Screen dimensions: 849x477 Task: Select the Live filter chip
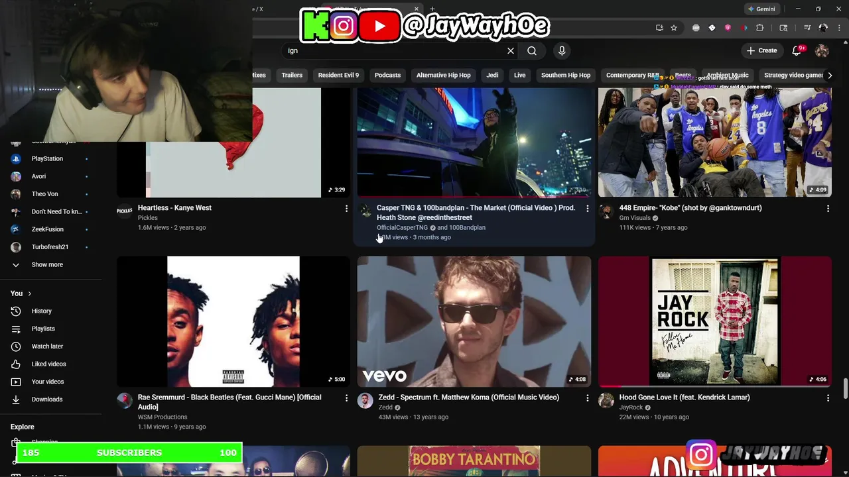[x=519, y=75]
